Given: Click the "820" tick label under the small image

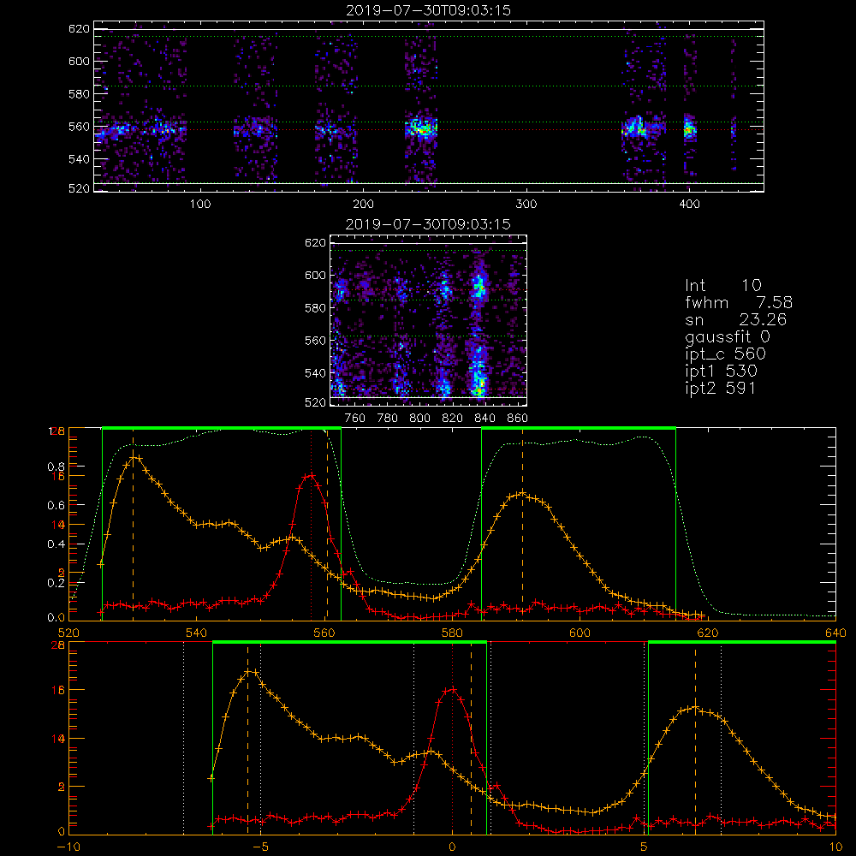Looking at the screenshot, I should (453, 419).
